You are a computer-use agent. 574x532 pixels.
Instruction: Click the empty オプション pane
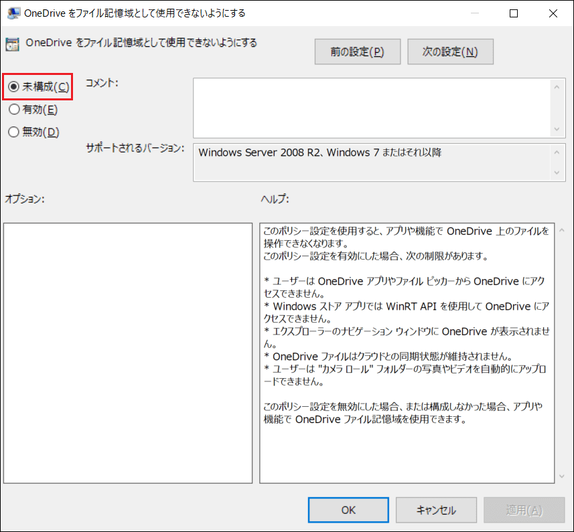(x=128, y=353)
